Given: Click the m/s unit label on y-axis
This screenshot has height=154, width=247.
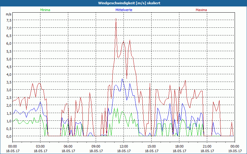Looking at the screenshot, I should 9,14.
